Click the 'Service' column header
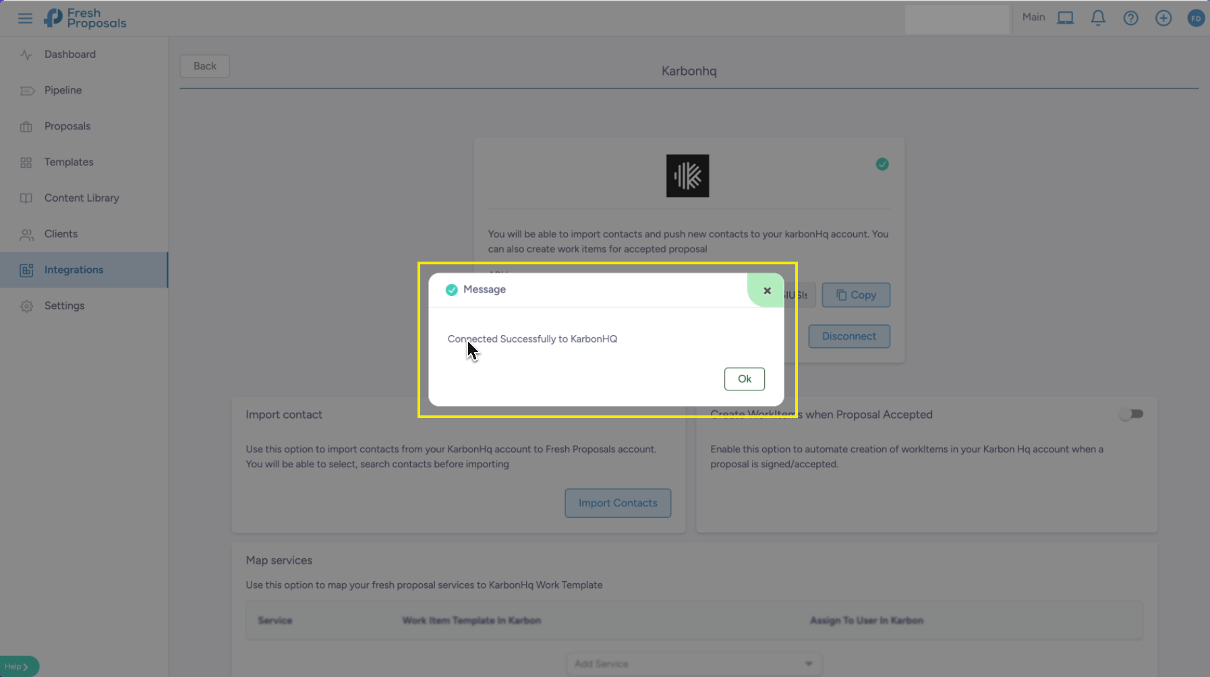Image resolution: width=1210 pixels, height=677 pixels. pyautogui.click(x=275, y=620)
